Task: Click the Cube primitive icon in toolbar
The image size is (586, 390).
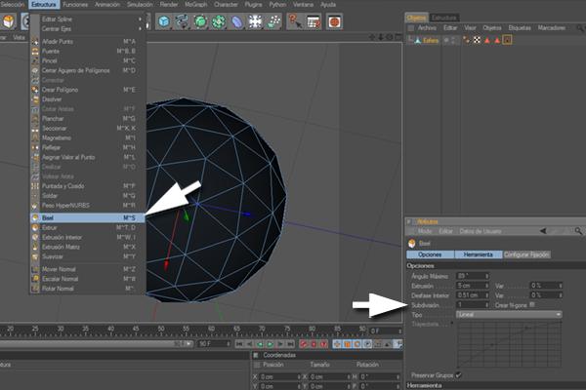Action: 163,21
